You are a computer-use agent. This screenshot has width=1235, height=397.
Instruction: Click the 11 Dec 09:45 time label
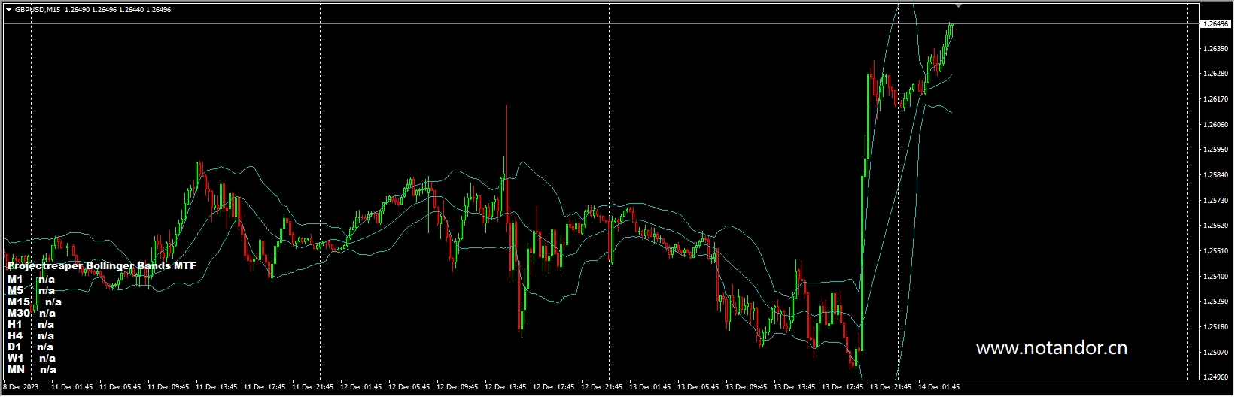pyautogui.click(x=169, y=388)
